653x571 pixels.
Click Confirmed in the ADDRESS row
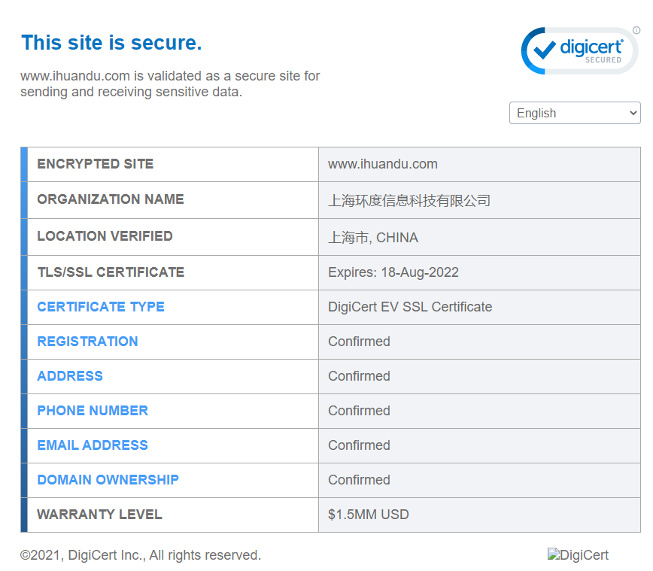[x=359, y=376]
